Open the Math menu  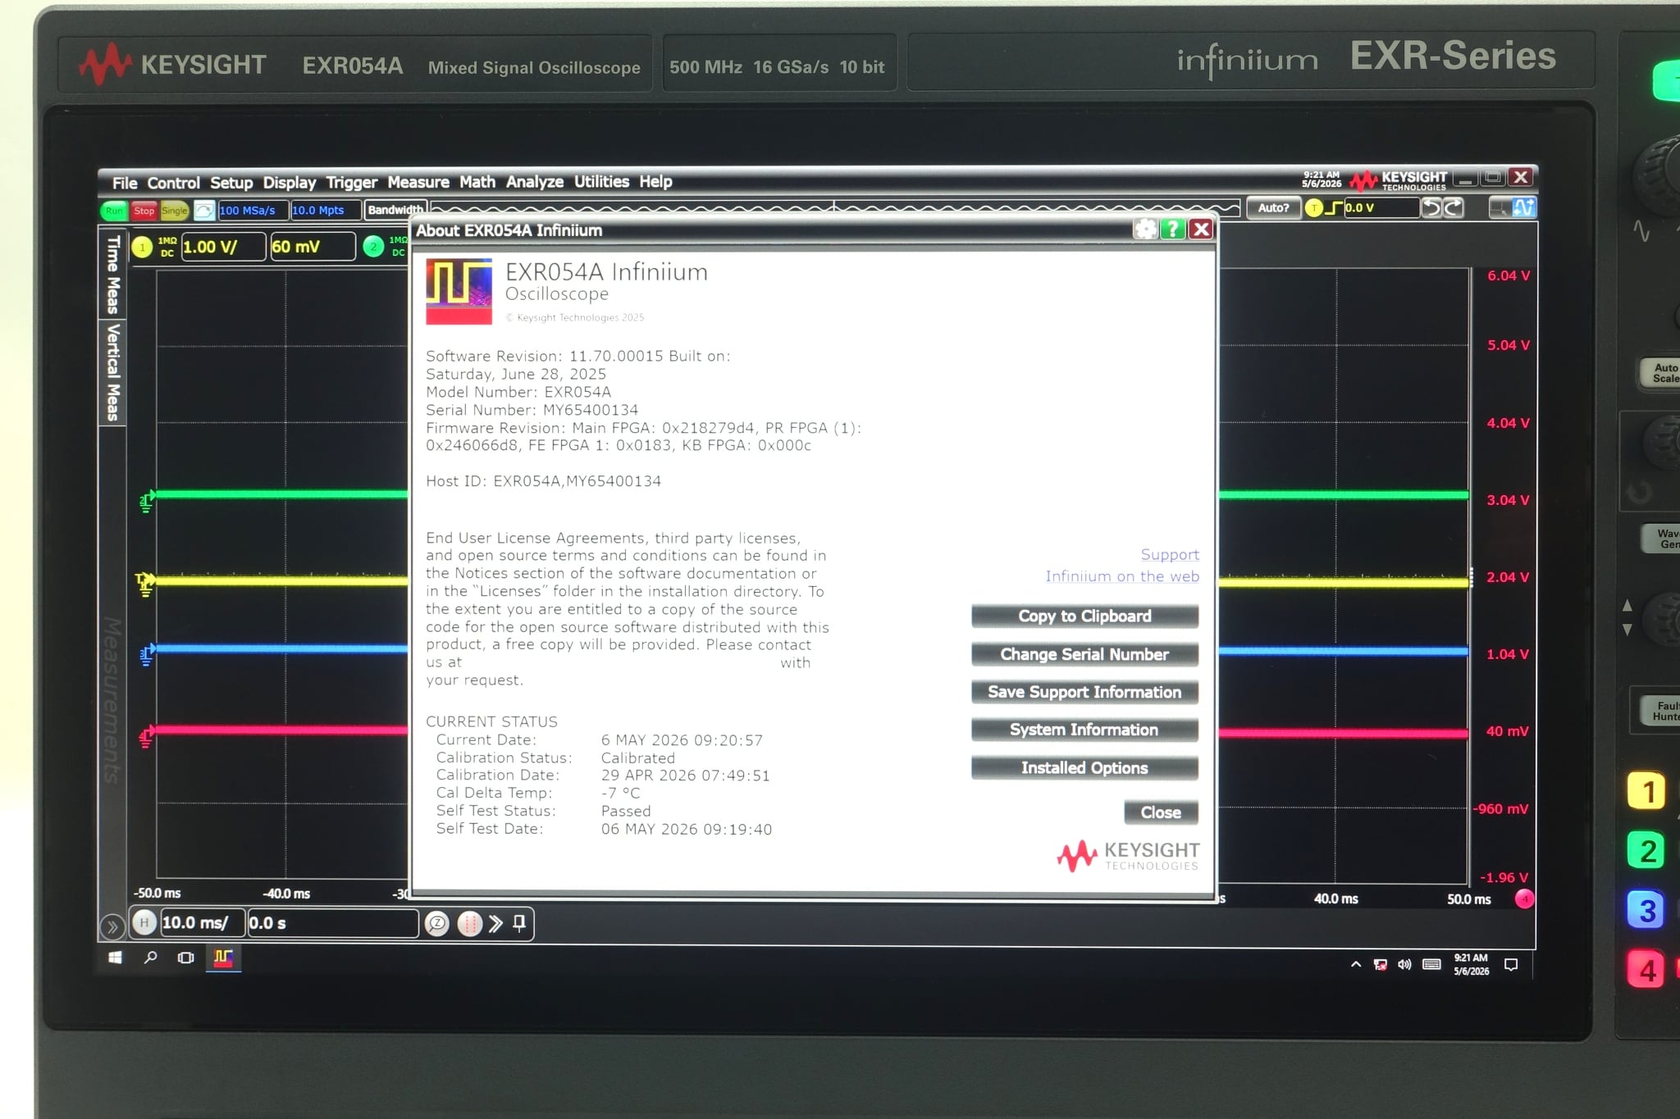click(477, 182)
